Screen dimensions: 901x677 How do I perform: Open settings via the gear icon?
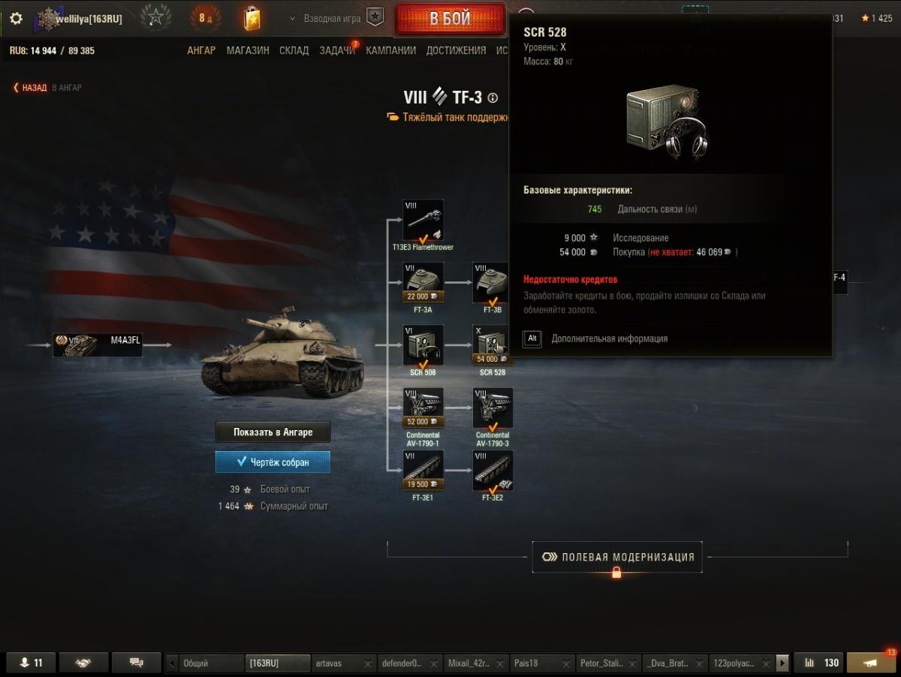16,18
